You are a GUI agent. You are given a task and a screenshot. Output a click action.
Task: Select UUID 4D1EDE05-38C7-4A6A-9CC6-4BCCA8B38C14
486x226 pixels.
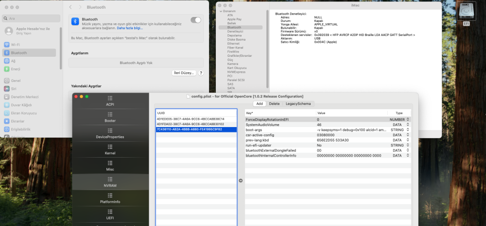coord(196,119)
